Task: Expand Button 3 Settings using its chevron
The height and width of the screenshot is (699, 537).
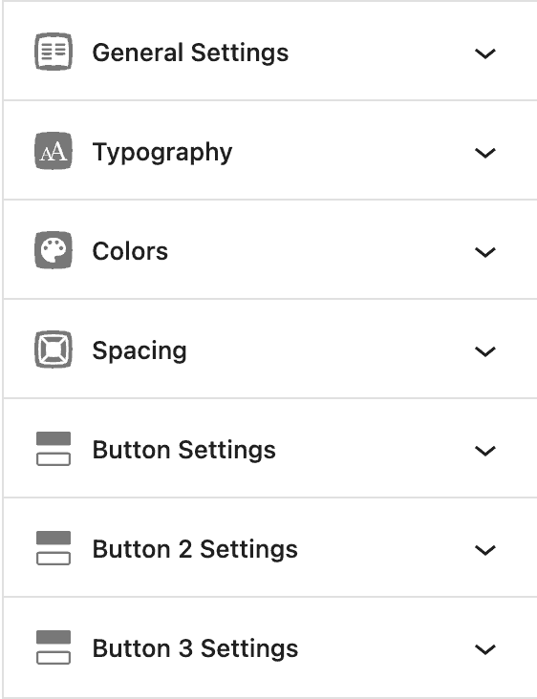Action: point(485,650)
